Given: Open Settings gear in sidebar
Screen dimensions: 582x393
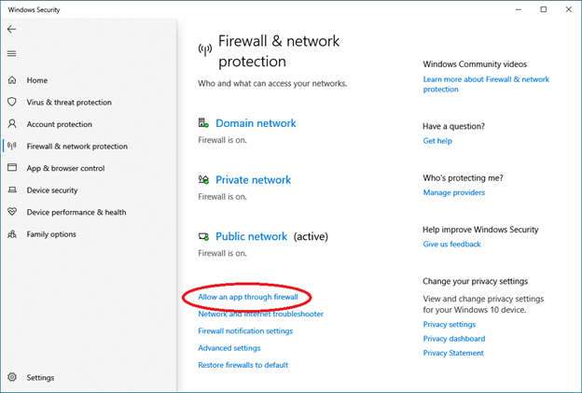Looking at the screenshot, I should (x=12, y=377).
